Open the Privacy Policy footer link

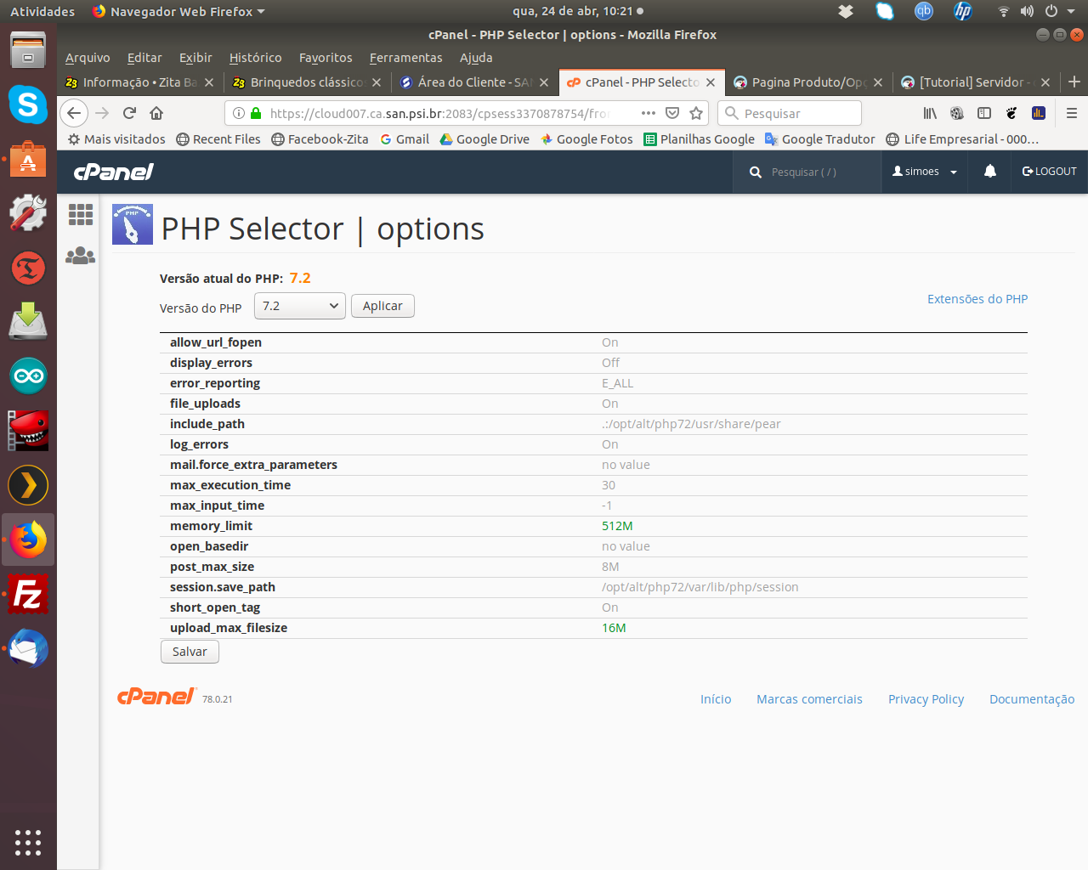(x=926, y=699)
